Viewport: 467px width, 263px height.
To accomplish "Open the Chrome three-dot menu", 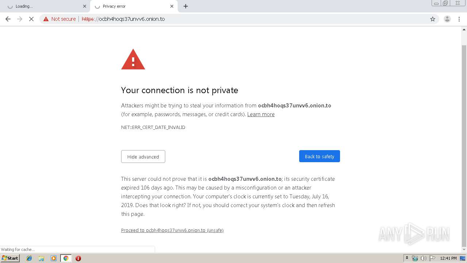I will coord(459,19).
